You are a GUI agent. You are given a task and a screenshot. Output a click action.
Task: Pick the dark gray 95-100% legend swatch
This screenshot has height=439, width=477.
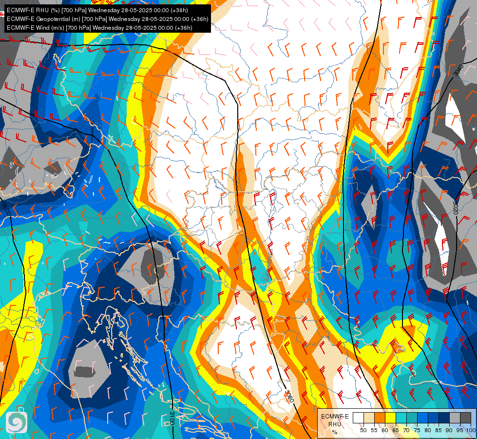point(465,418)
